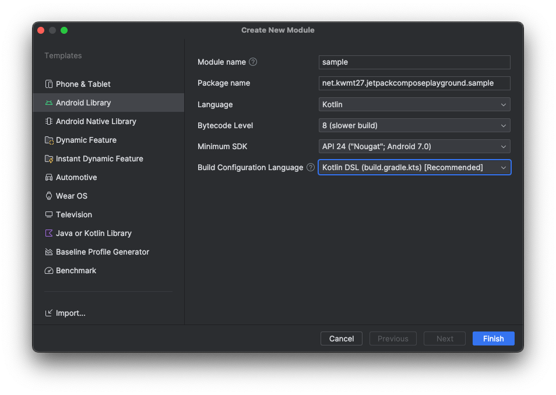The width and height of the screenshot is (556, 395).
Task: Open the Language dropdown showing Kotlin
Action: pos(414,105)
